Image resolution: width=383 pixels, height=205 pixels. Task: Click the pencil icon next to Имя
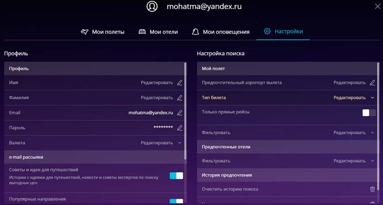[180, 83]
